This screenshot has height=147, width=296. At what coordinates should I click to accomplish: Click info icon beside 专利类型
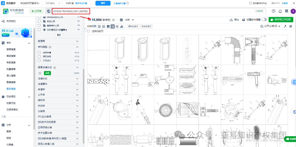click(x=50, y=47)
